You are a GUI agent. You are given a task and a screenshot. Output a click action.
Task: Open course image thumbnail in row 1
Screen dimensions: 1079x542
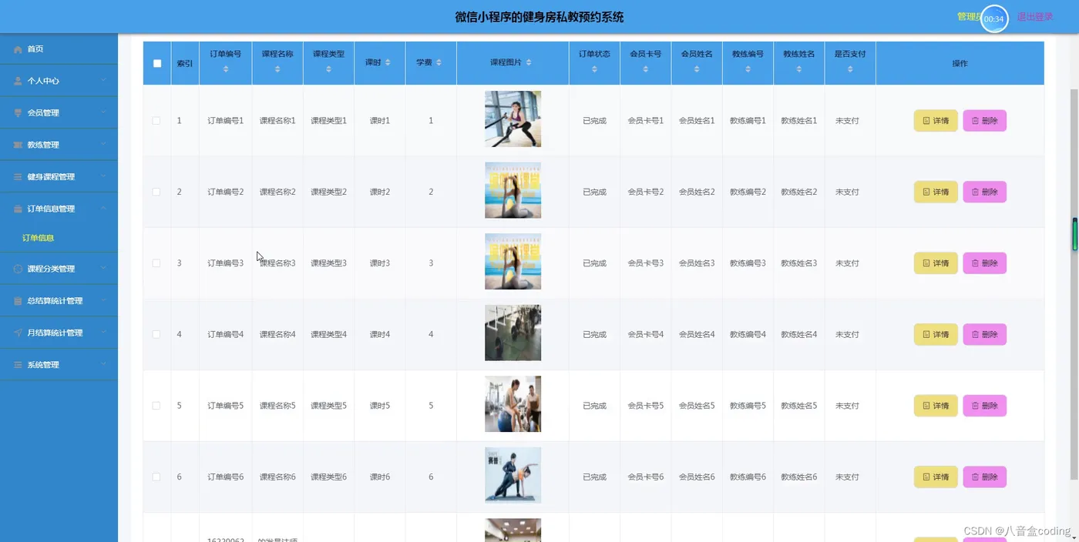(x=513, y=119)
